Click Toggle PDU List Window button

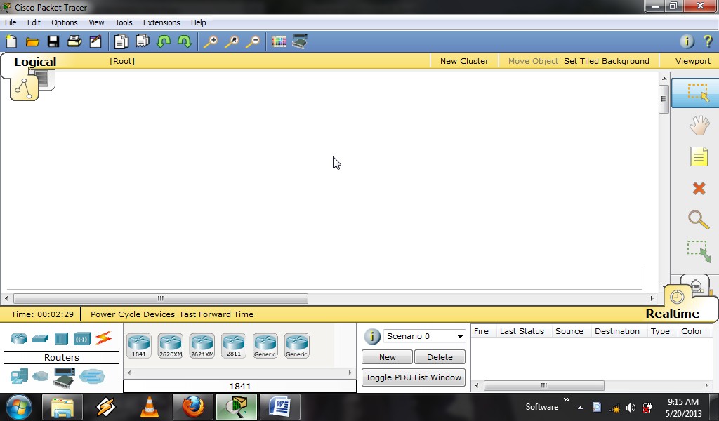(414, 377)
